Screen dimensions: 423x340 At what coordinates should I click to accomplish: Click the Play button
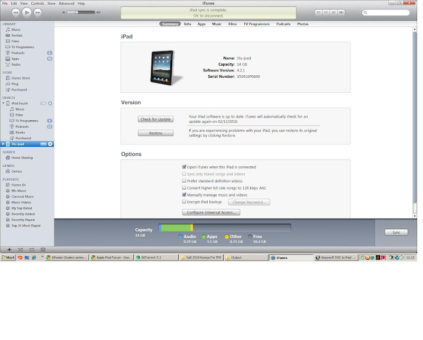click(27, 12)
